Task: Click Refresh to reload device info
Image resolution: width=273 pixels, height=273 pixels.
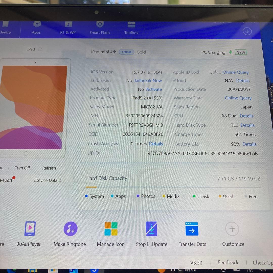Action: 49,168
